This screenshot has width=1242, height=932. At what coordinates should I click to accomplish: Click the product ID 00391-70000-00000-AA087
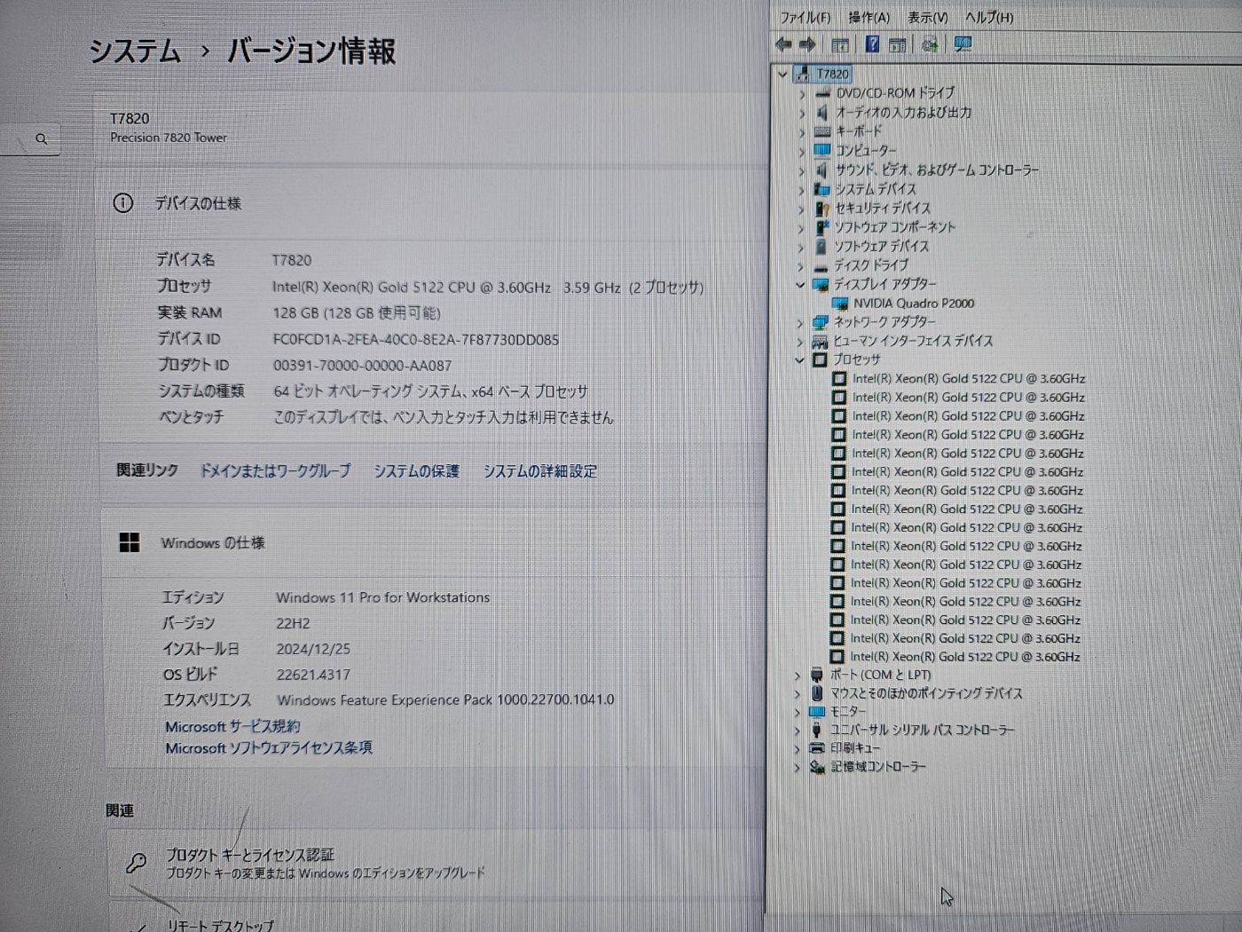362,366
